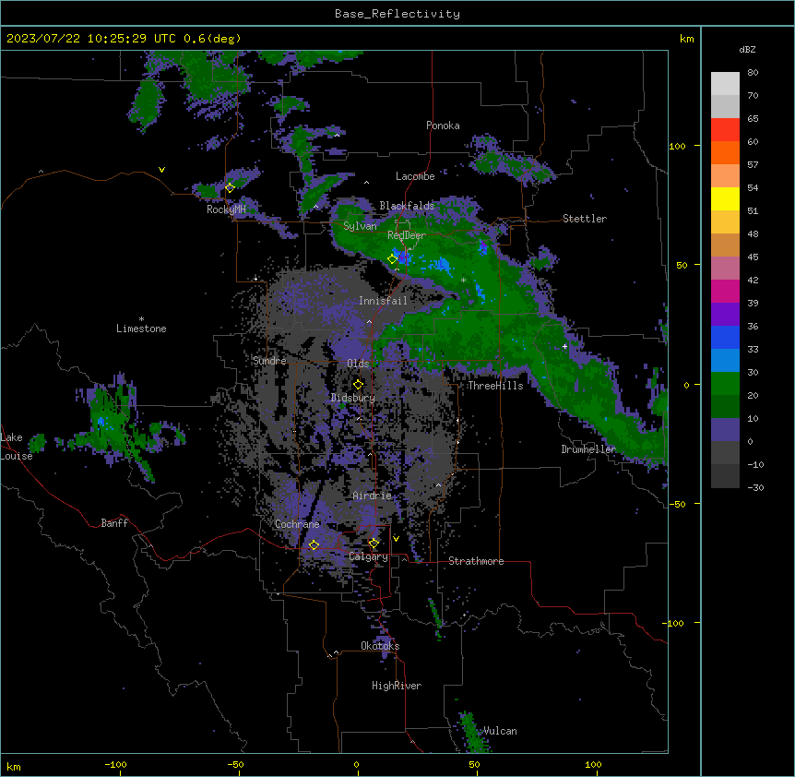Select the light gray 70-80 dBZ legend color

(725, 84)
